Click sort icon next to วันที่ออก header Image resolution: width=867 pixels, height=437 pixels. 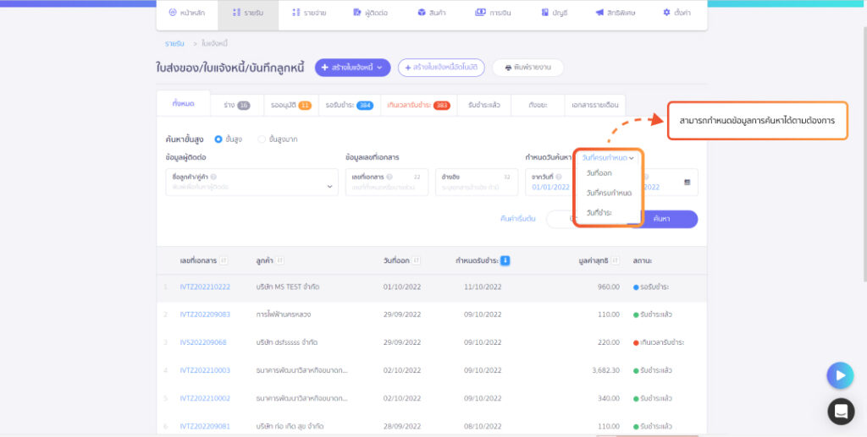[417, 260]
